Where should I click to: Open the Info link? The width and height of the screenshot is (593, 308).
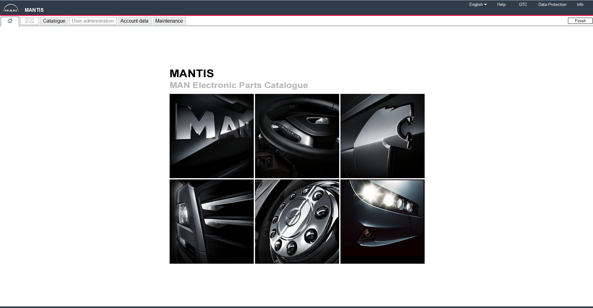[x=580, y=4]
